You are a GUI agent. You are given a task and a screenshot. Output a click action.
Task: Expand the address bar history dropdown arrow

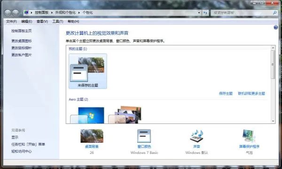coord(199,13)
